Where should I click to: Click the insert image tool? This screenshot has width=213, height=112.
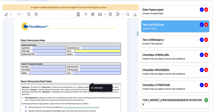[100, 14]
